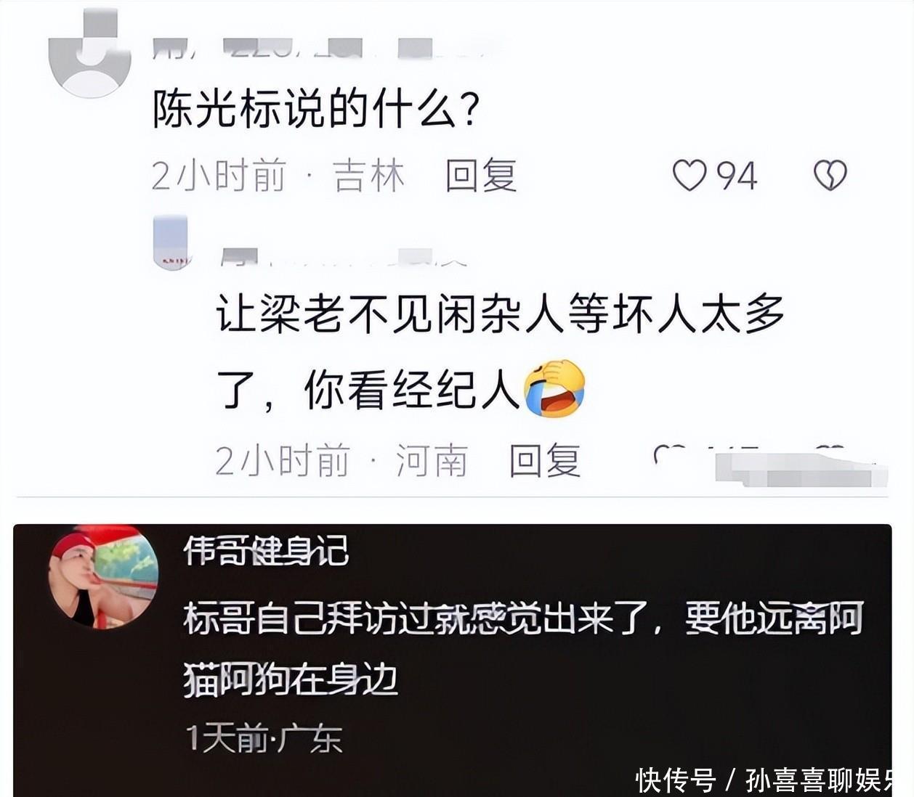This screenshot has width=914, height=797.
Task: Tap the broken-heart dislike icon
Action: pos(830,176)
